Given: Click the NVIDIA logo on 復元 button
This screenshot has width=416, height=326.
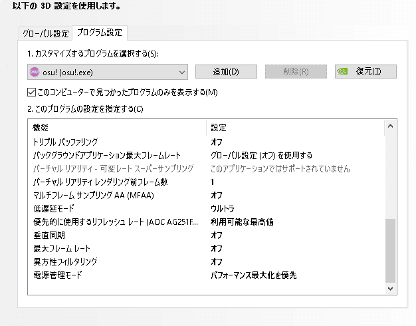Looking at the screenshot, I should (x=342, y=71).
